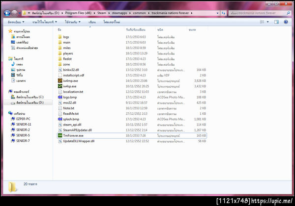Navigate to common breadcrumb

point(139,13)
